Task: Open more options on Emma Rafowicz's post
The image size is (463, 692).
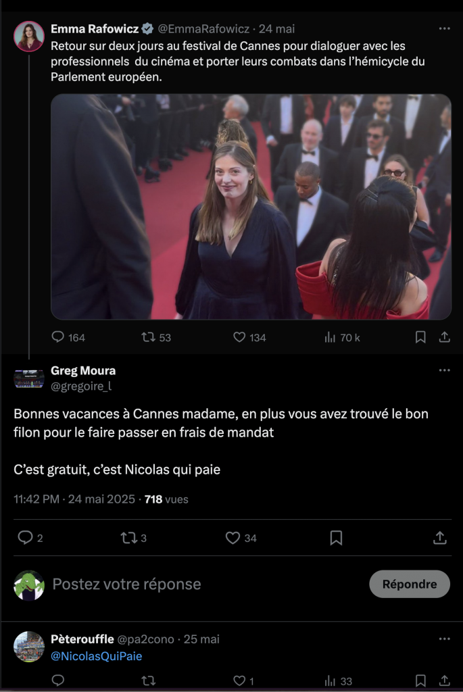Action: (x=444, y=29)
